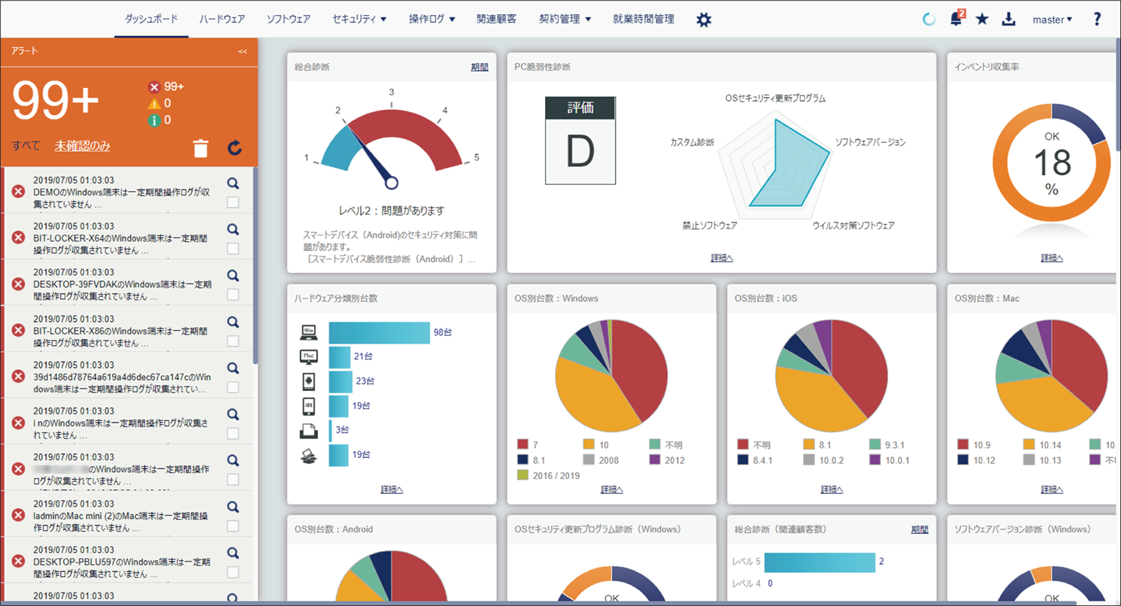Click the error icon on DEMO alert

tap(19, 192)
